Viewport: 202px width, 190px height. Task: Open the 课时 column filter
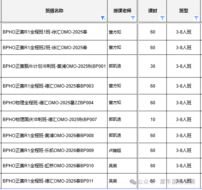pos(162,18)
